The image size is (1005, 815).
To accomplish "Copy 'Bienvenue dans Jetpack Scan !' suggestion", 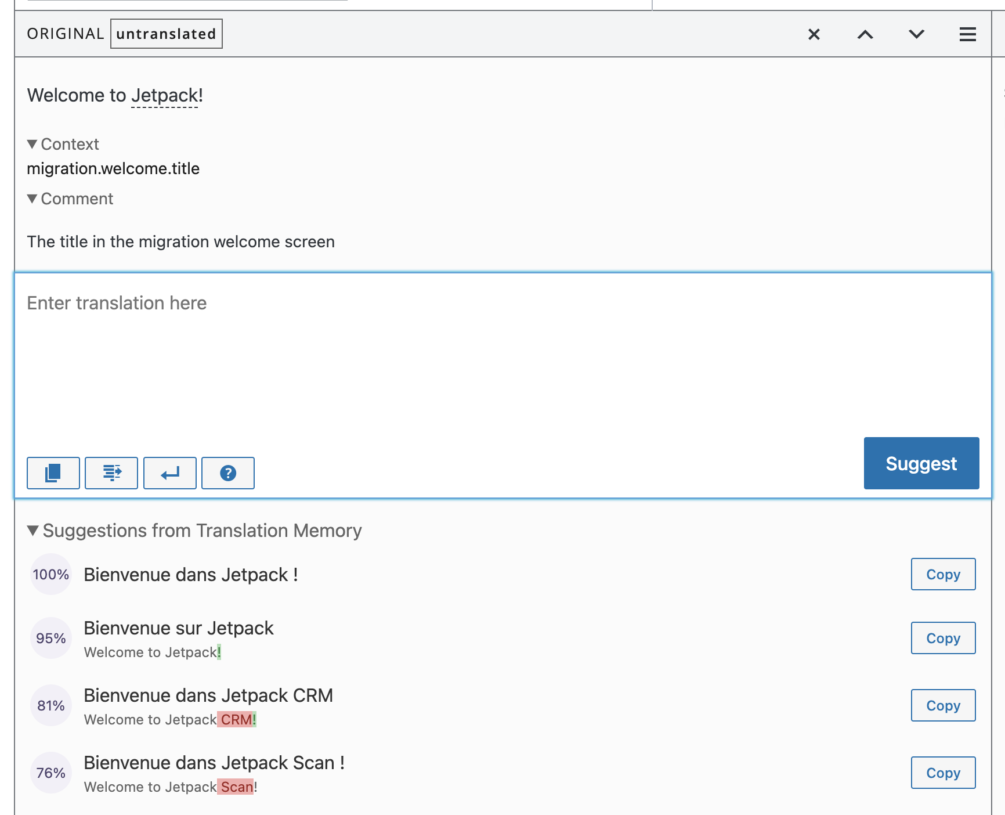I will pyautogui.click(x=943, y=773).
